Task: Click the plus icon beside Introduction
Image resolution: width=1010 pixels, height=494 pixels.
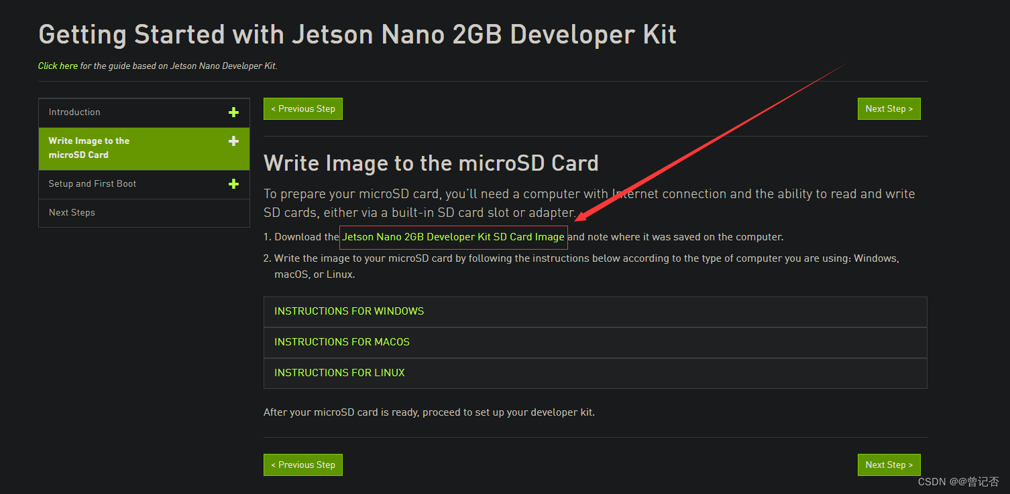Action: click(x=233, y=112)
